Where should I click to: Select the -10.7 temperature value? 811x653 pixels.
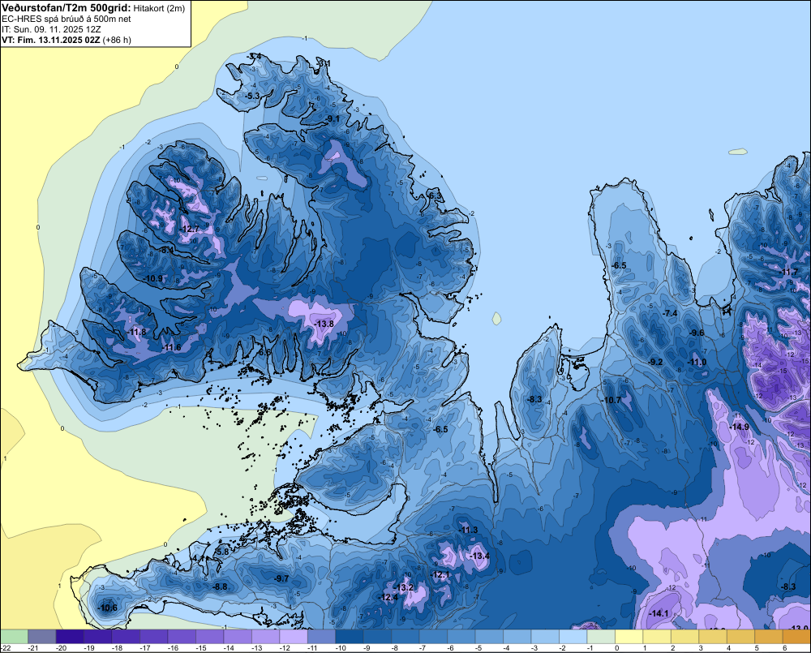pyautogui.click(x=611, y=400)
